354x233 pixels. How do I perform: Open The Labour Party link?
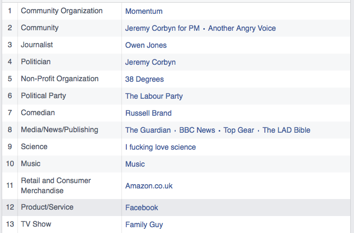154,96
